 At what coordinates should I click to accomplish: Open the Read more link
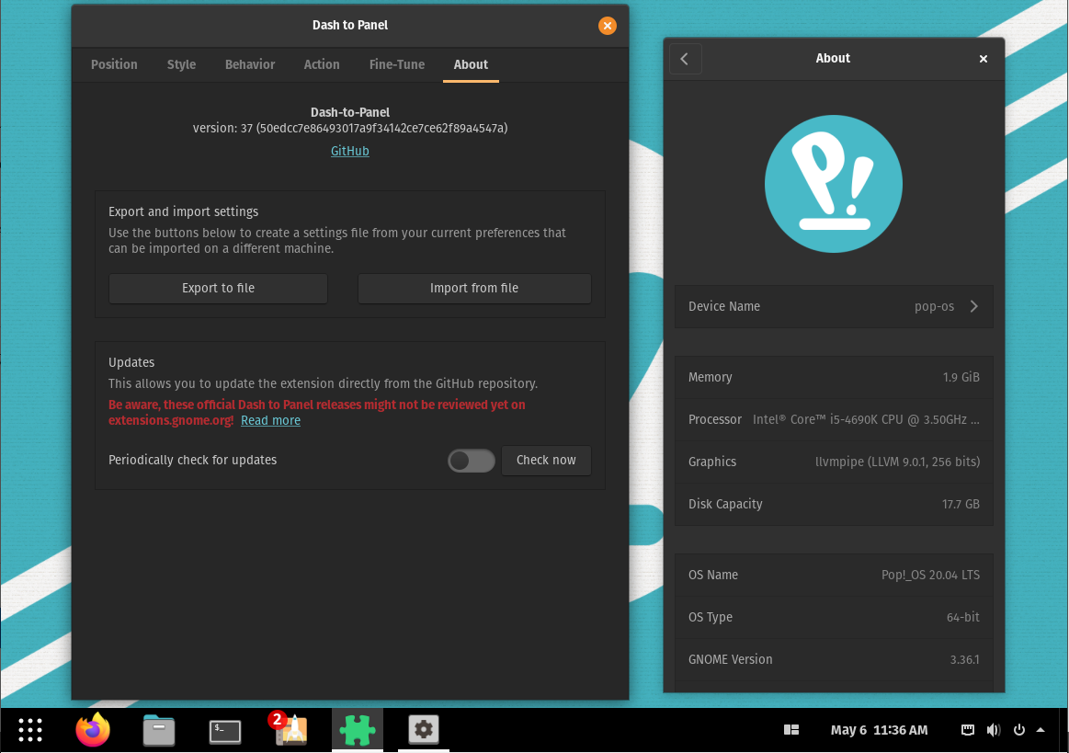coord(270,420)
